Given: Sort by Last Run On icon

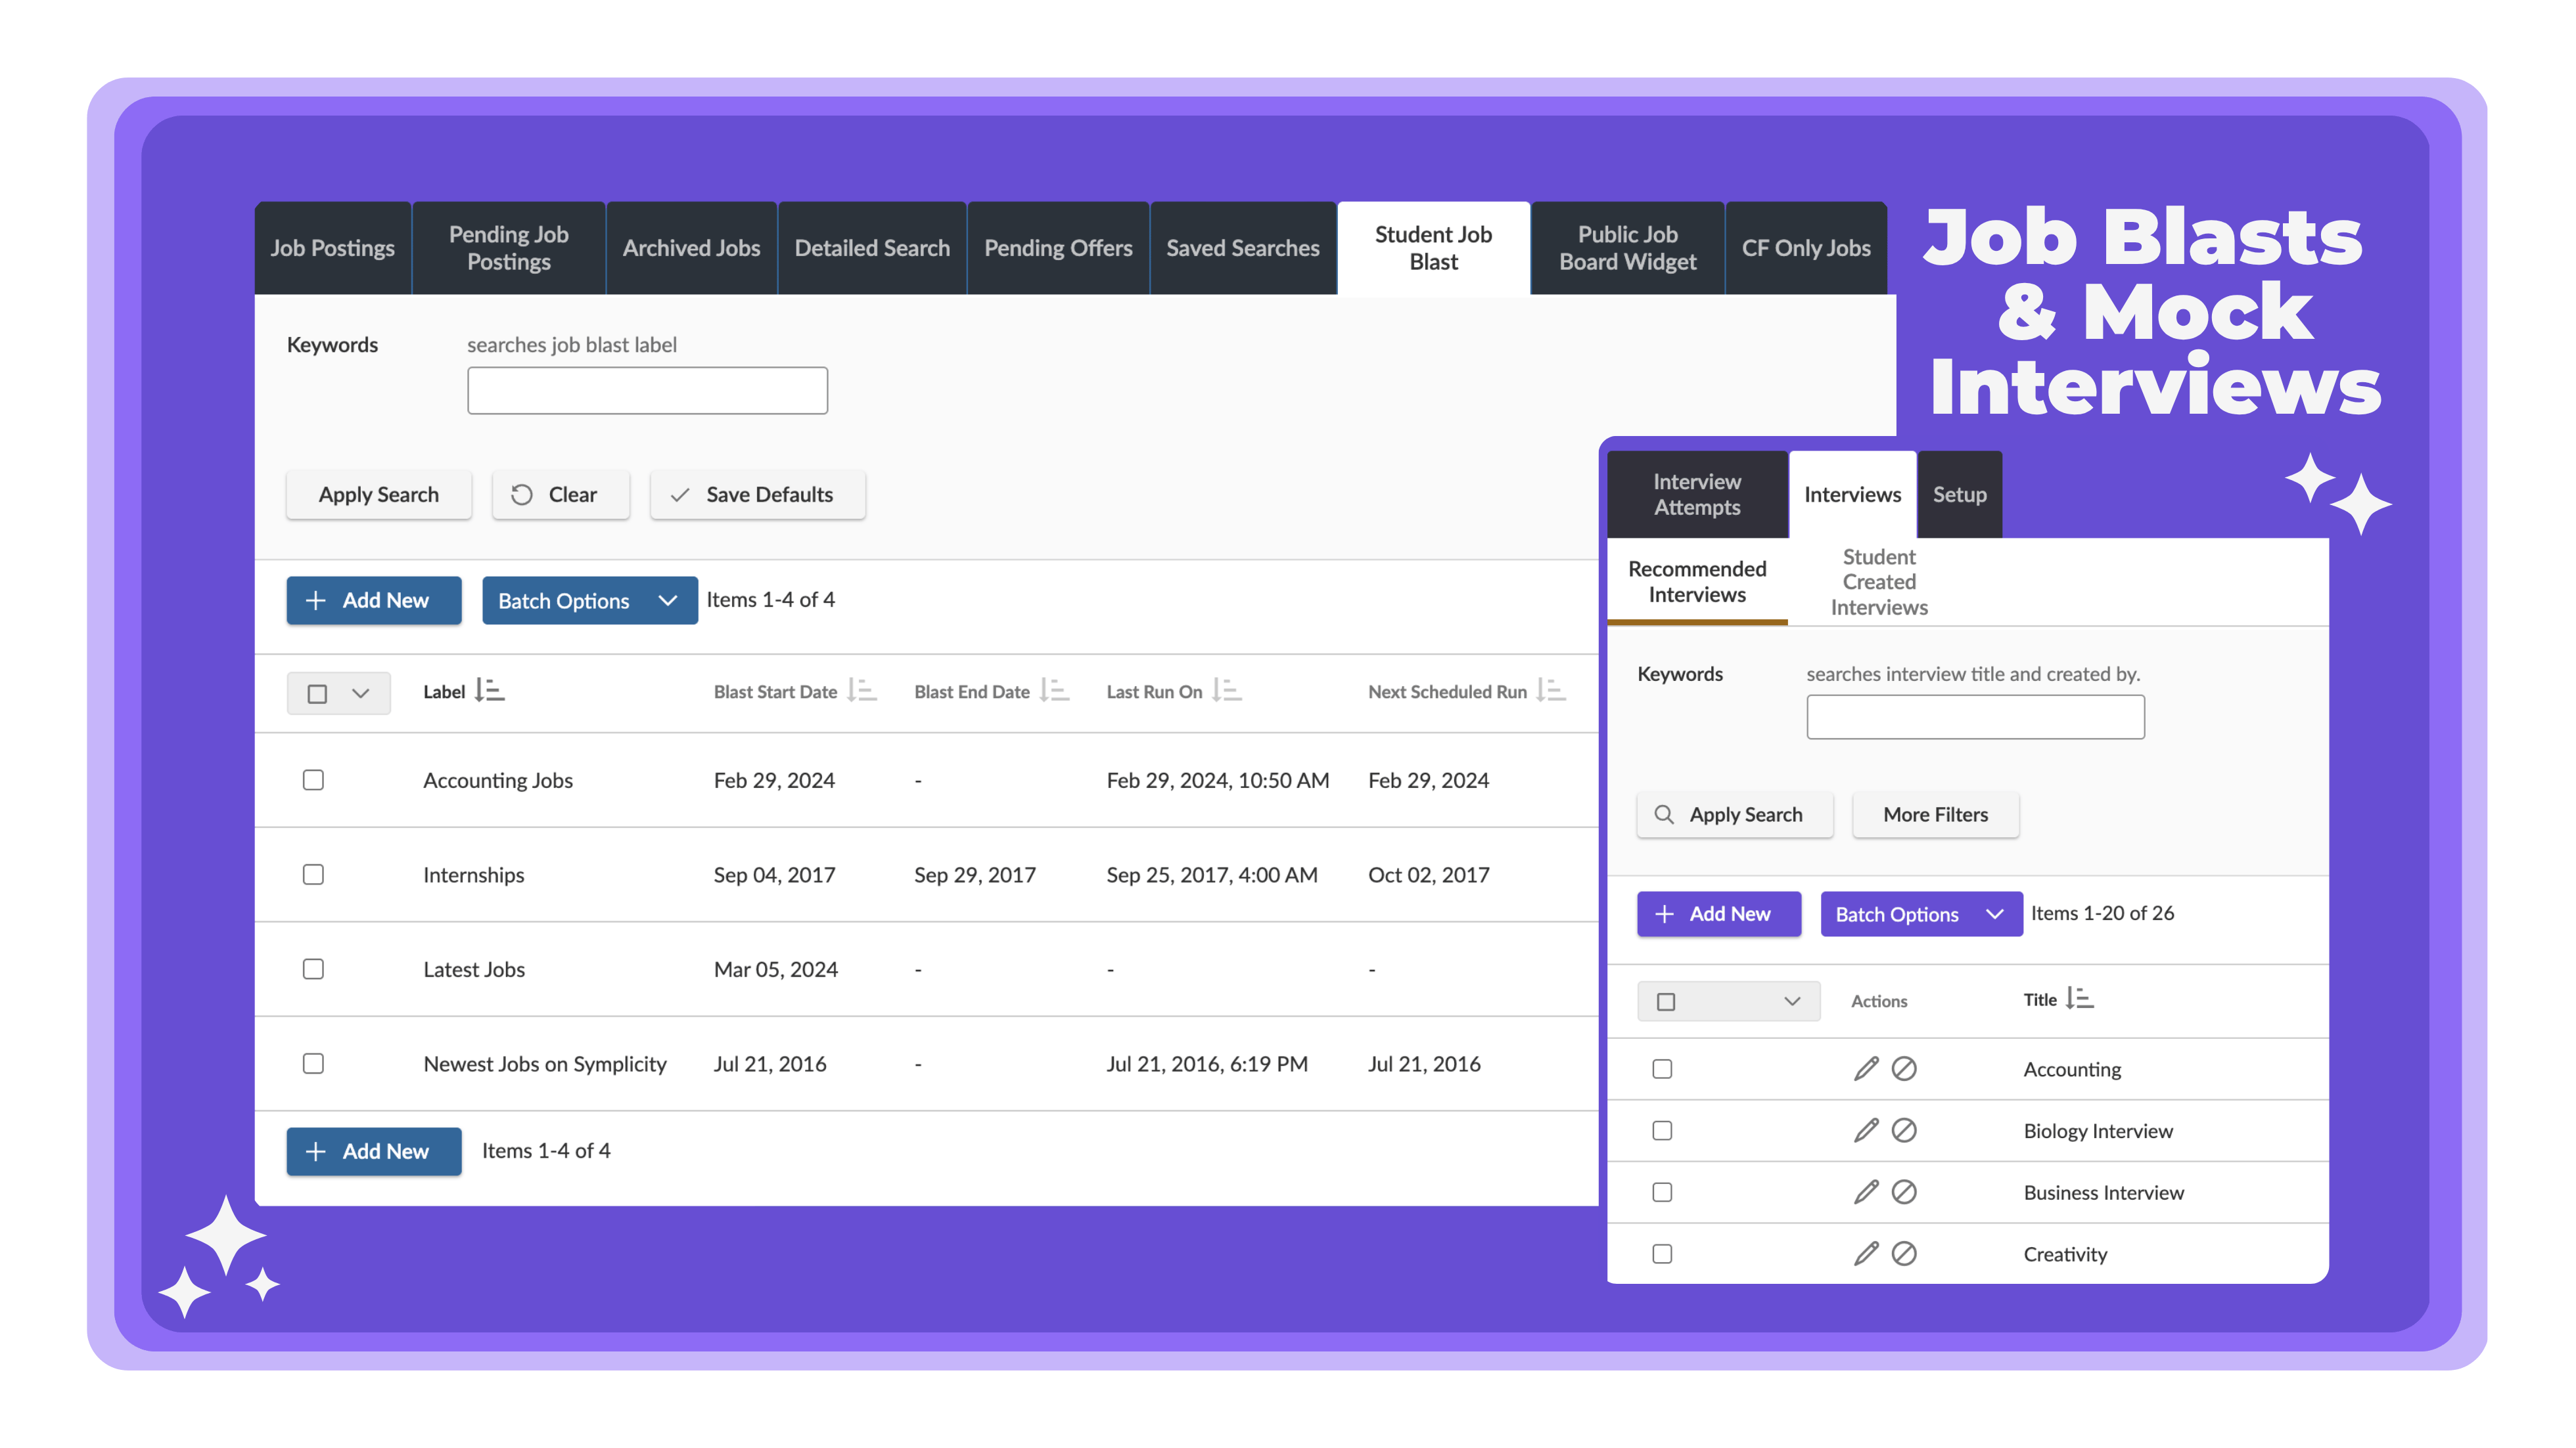Looking at the screenshot, I should (x=1226, y=691).
